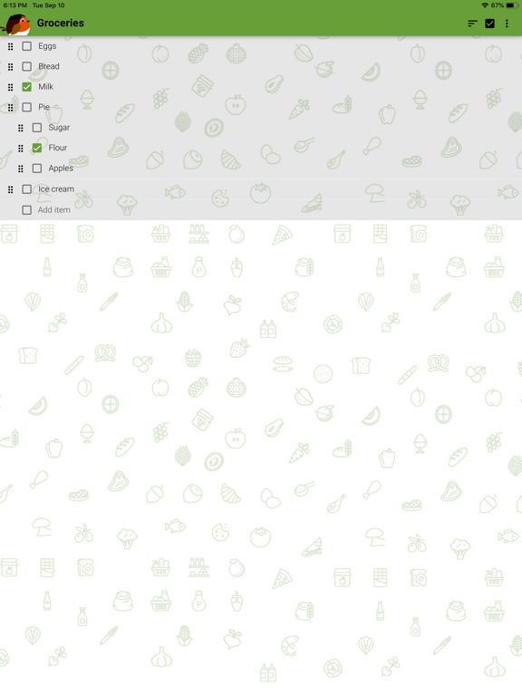Select the drag handle for Sugar
522x696 pixels.
[x=21, y=128]
